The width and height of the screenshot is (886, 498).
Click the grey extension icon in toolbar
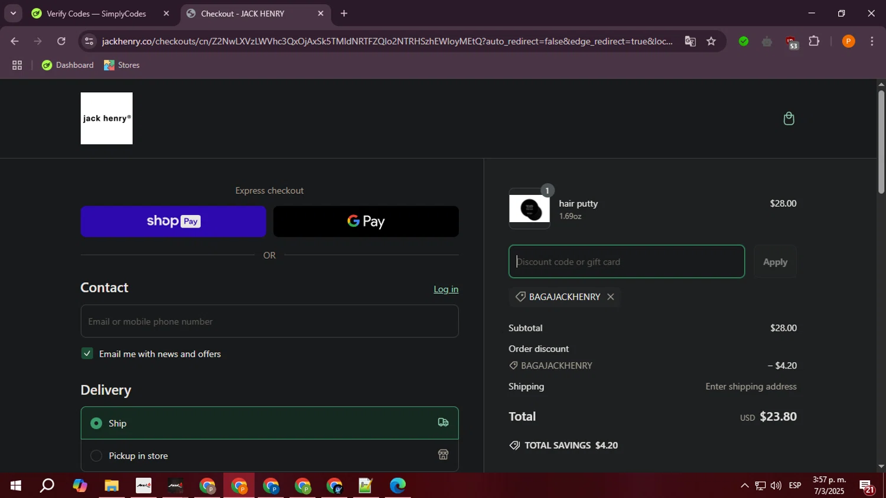click(x=767, y=41)
